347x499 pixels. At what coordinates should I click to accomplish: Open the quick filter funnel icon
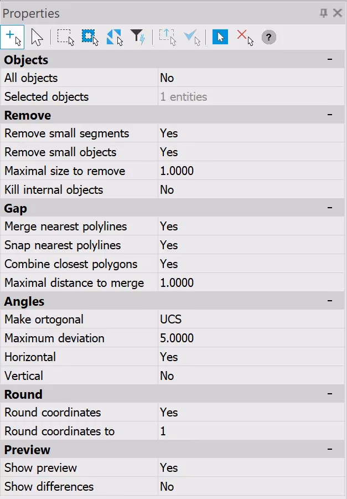(x=138, y=37)
